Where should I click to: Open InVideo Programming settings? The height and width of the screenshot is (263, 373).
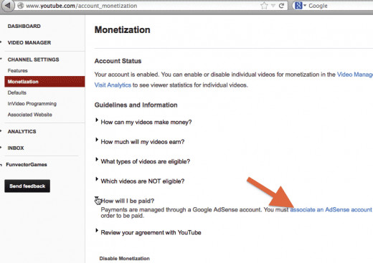(x=32, y=103)
